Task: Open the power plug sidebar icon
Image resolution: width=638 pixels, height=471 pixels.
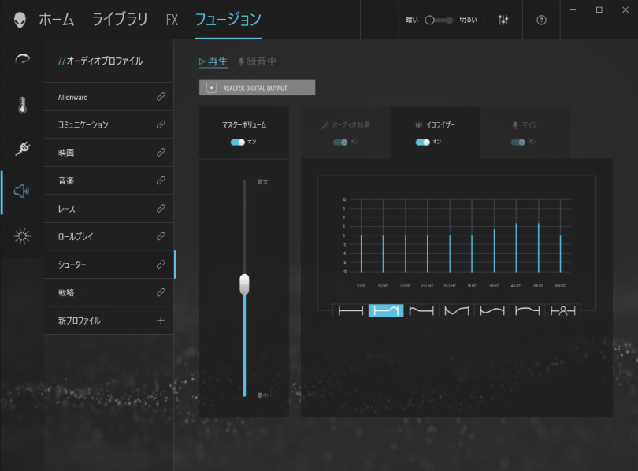Action: coord(22,148)
